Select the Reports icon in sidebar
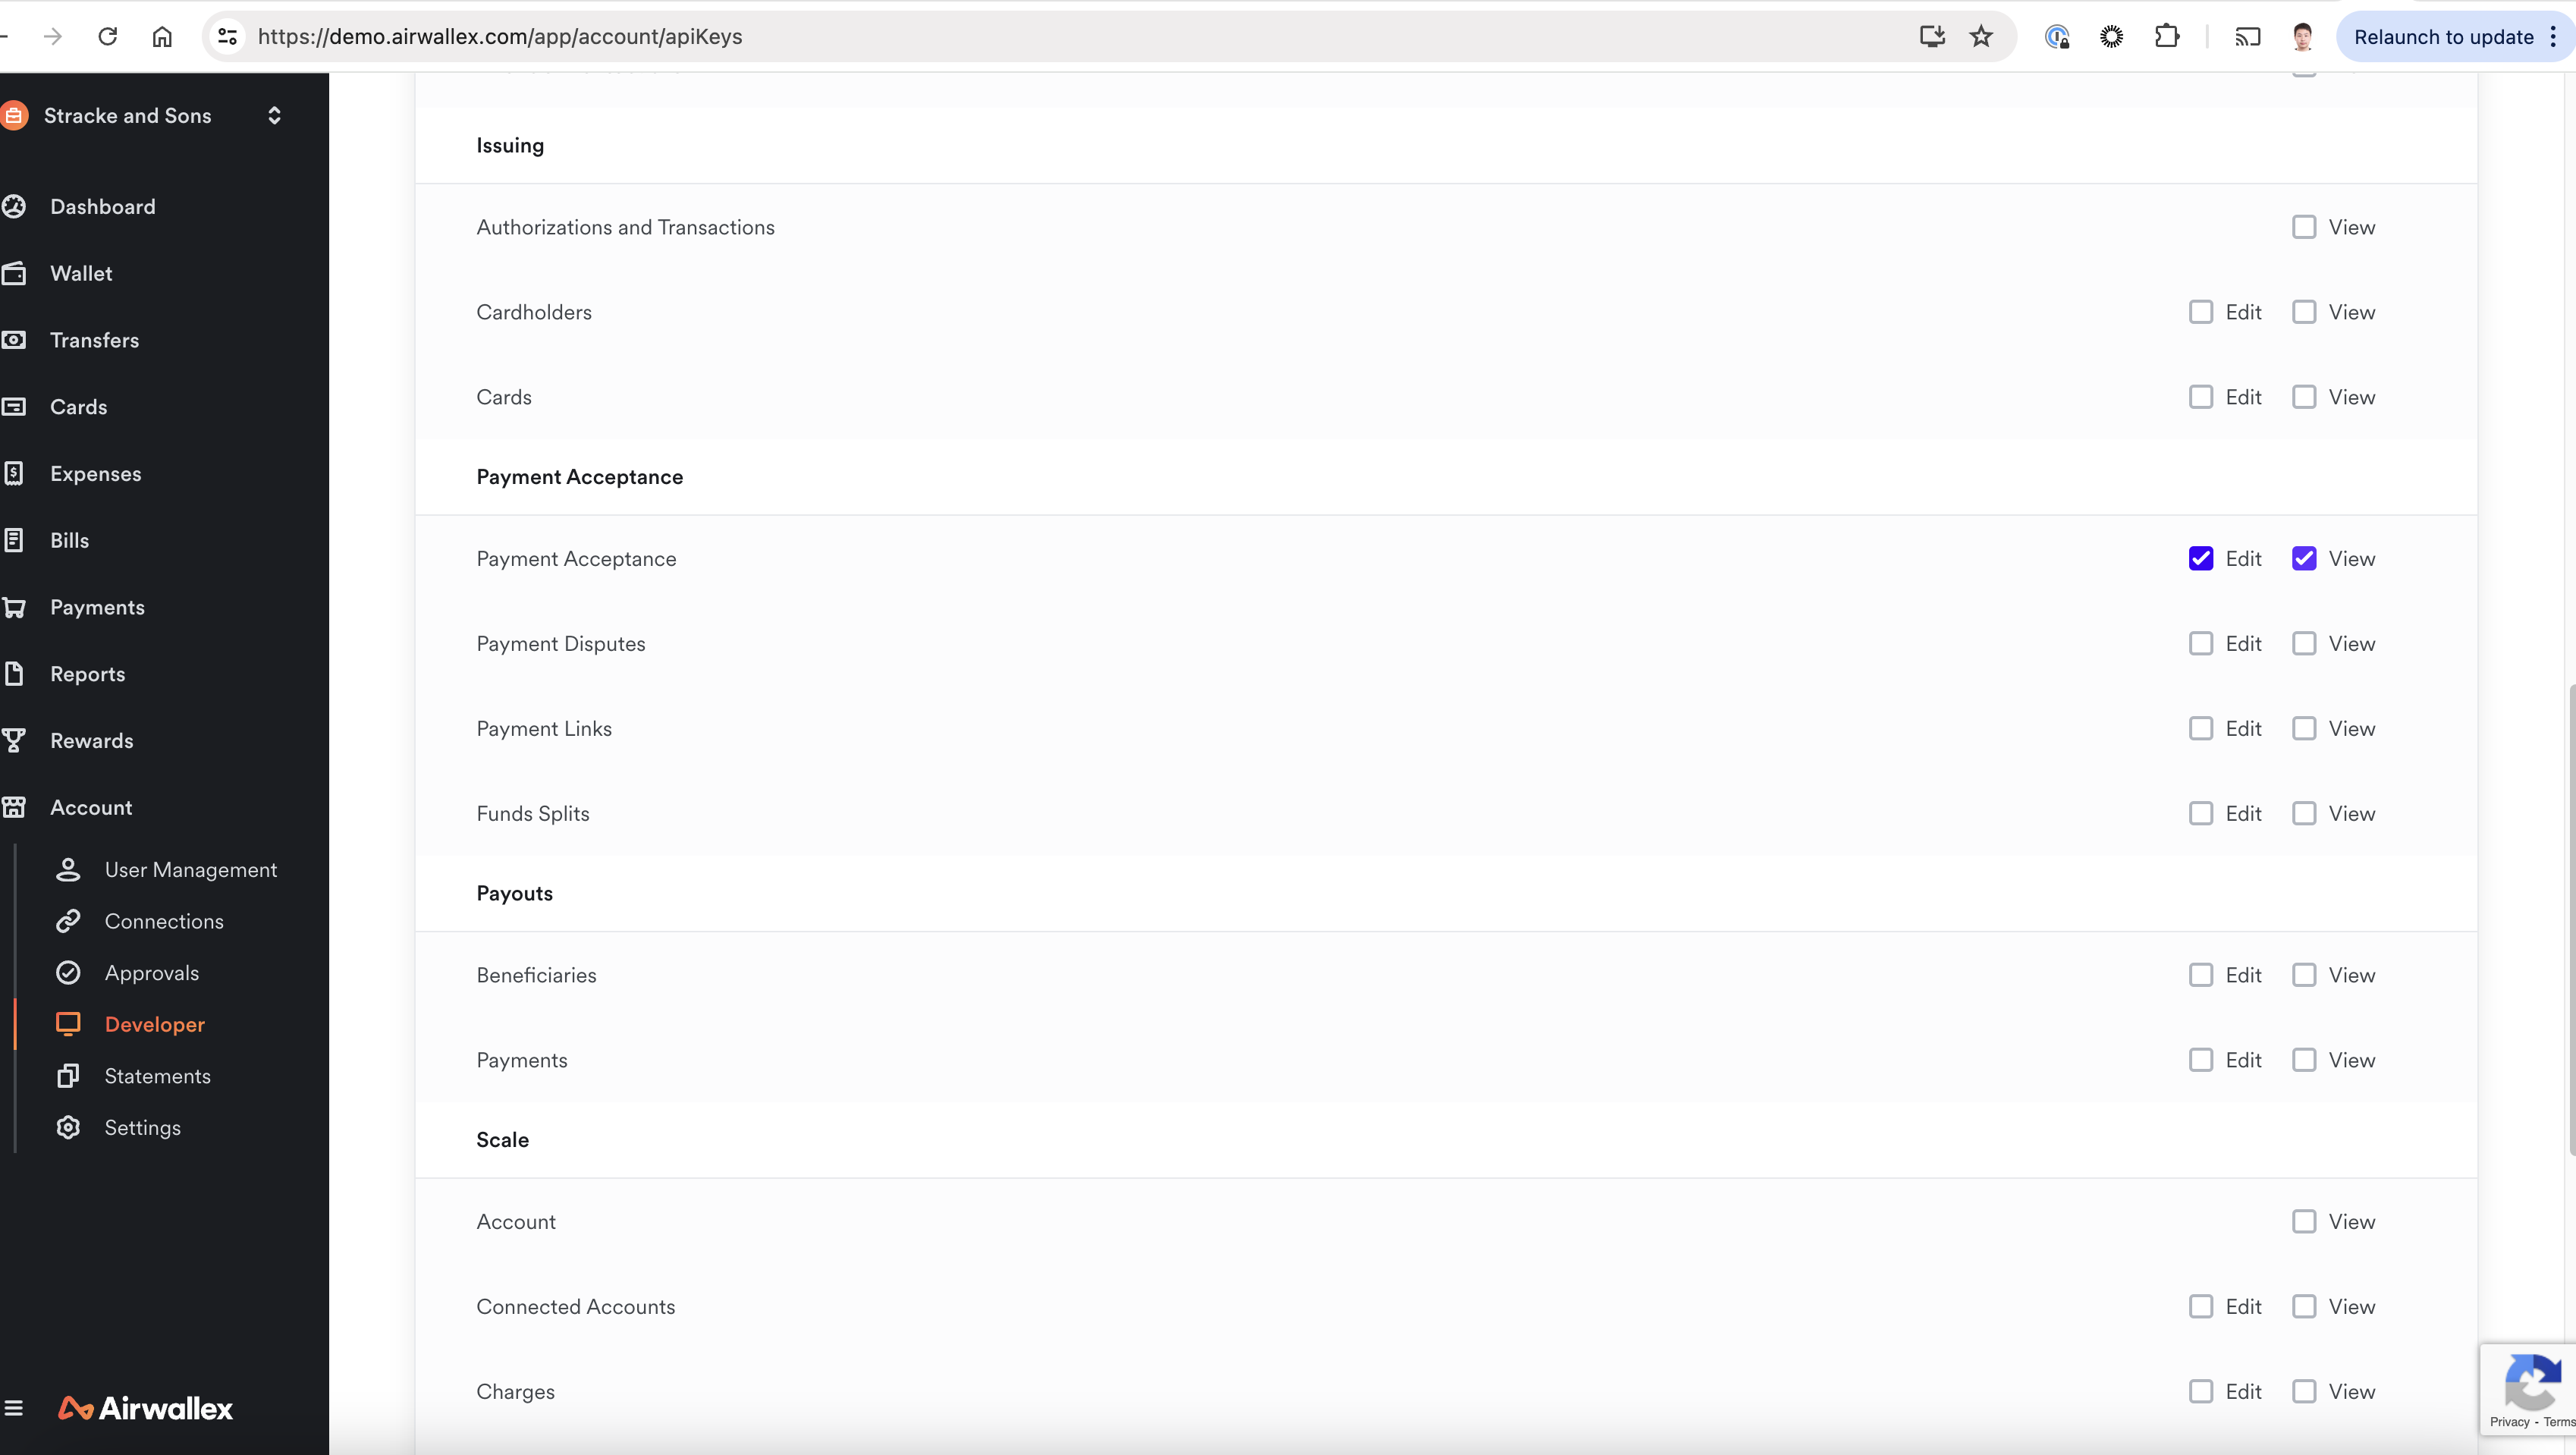 click(x=15, y=673)
